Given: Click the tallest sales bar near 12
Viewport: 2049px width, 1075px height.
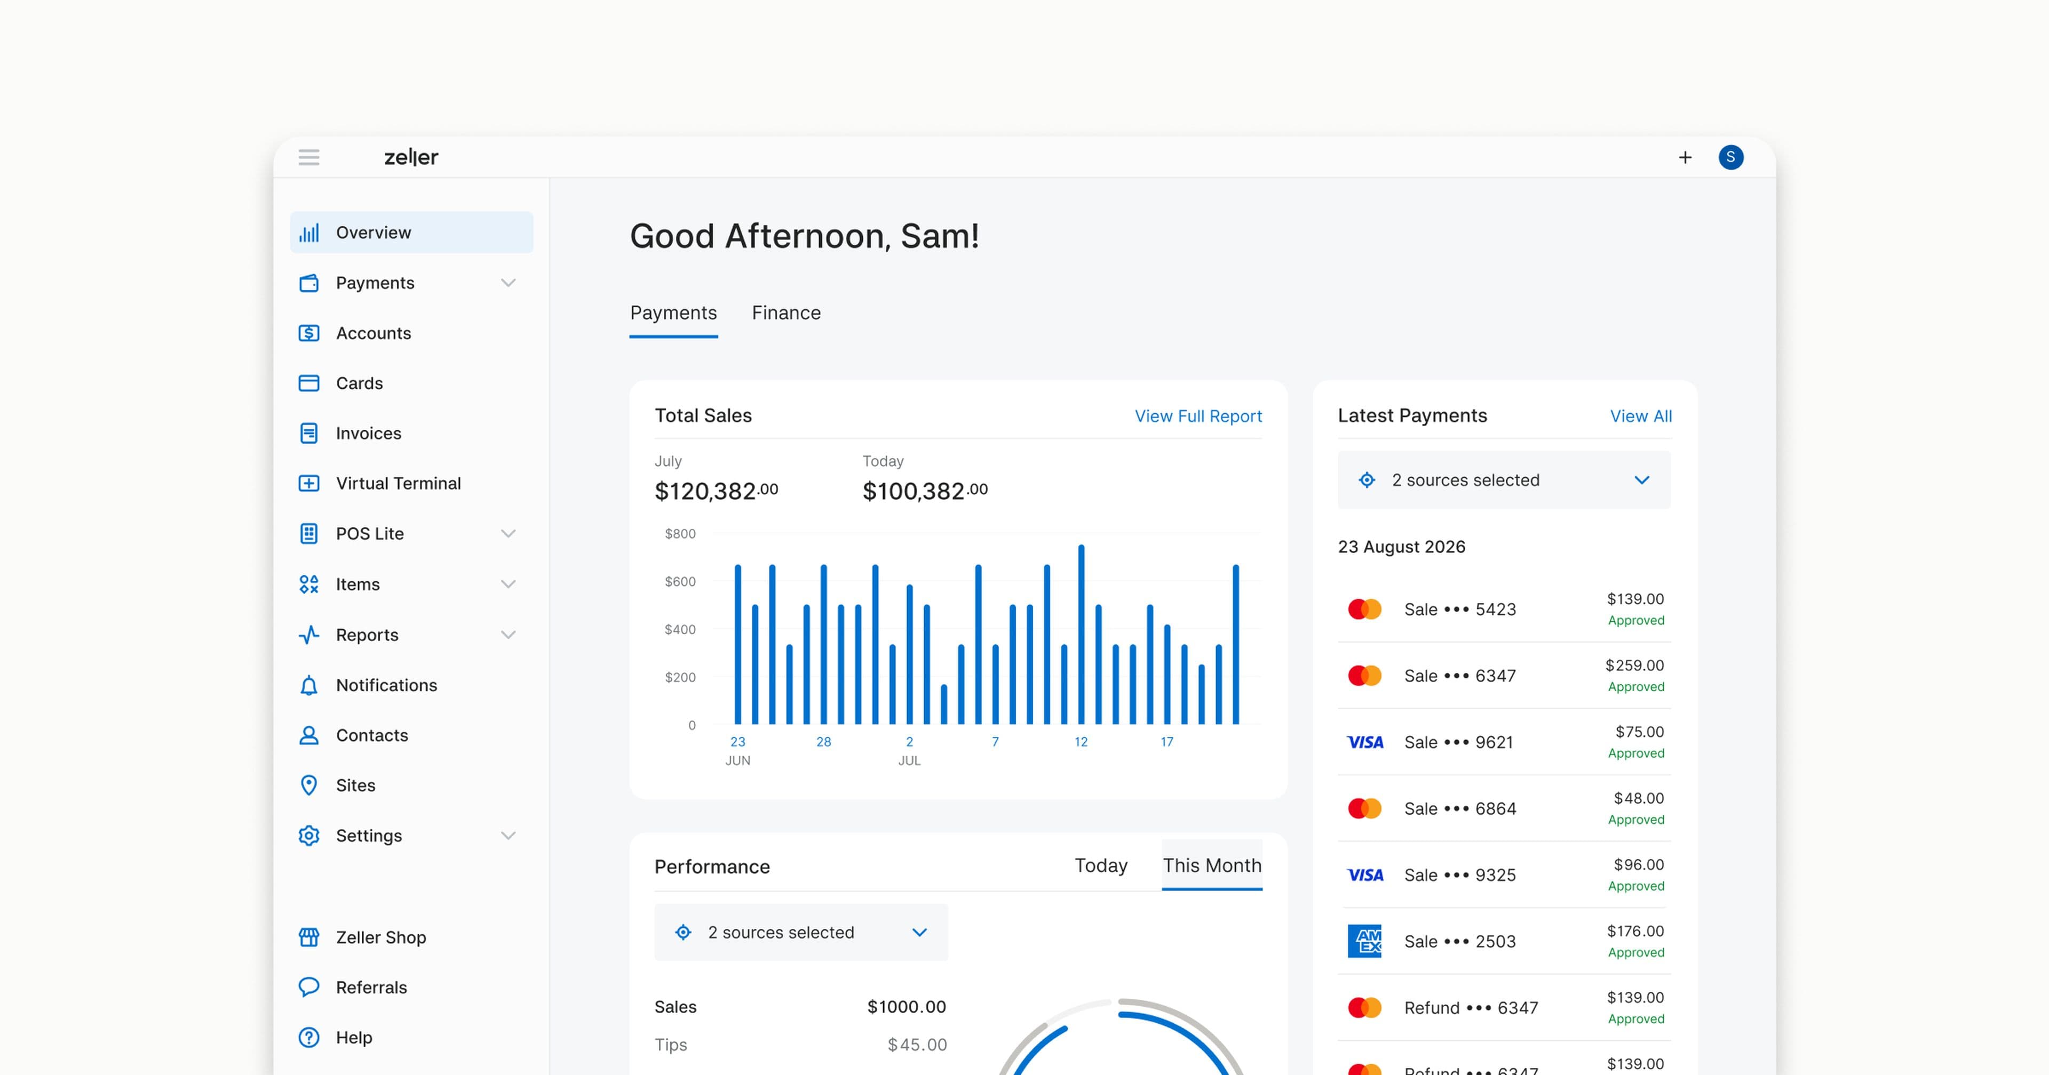Looking at the screenshot, I should coord(1081,635).
